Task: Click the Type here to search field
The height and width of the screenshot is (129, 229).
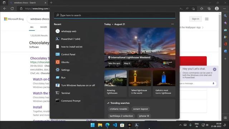Action: click(x=114, y=15)
